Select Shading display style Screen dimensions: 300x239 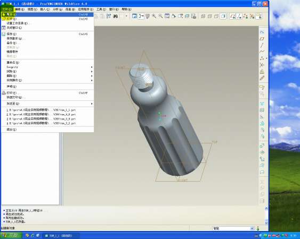[x=223, y=16]
